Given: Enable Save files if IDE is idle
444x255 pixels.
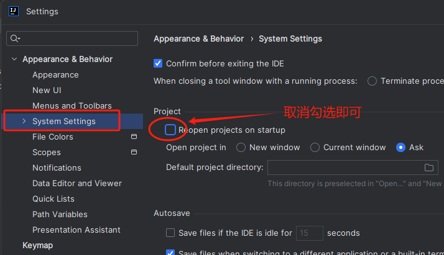Looking at the screenshot, I should [x=170, y=233].
